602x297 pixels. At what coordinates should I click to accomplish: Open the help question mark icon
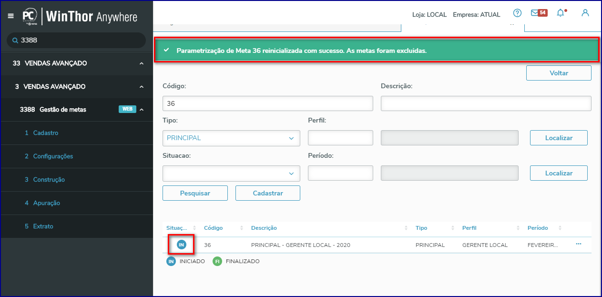[517, 13]
